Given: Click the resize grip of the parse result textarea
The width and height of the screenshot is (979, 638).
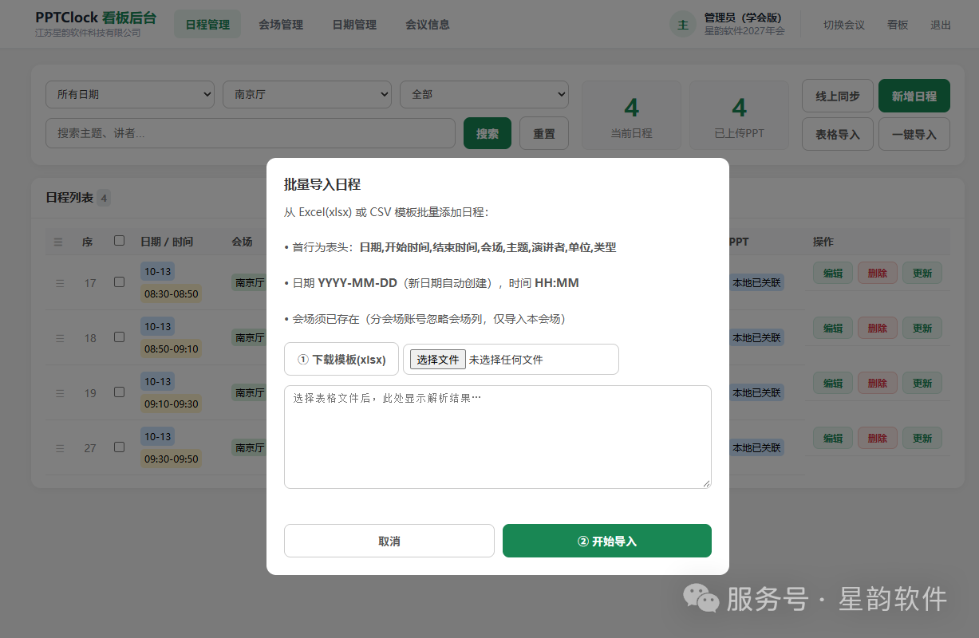Looking at the screenshot, I should click(x=706, y=483).
